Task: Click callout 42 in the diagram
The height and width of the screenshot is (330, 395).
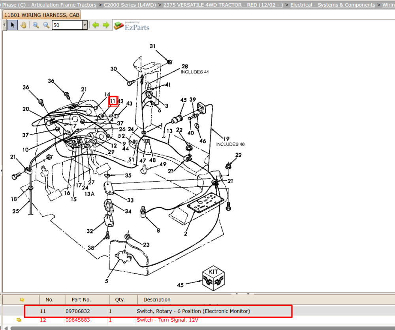Action: pos(121,101)
